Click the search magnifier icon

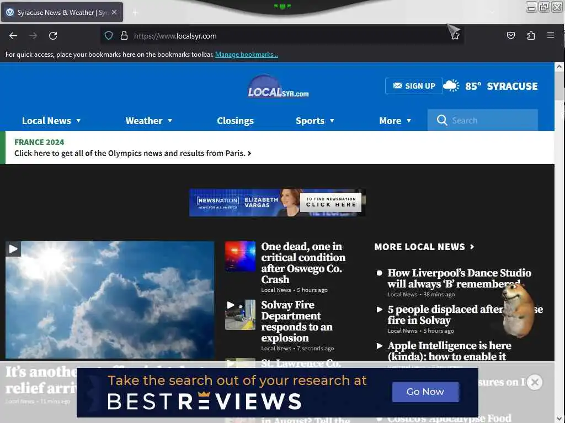(x=442, y=120)
